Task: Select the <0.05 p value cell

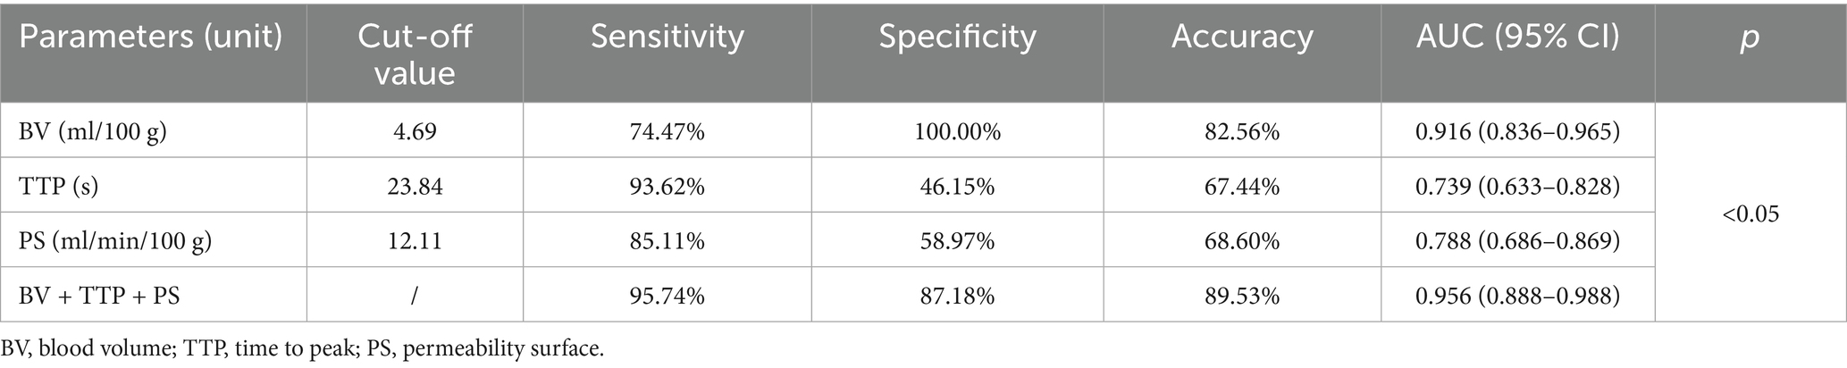Action: [1750, 213]
